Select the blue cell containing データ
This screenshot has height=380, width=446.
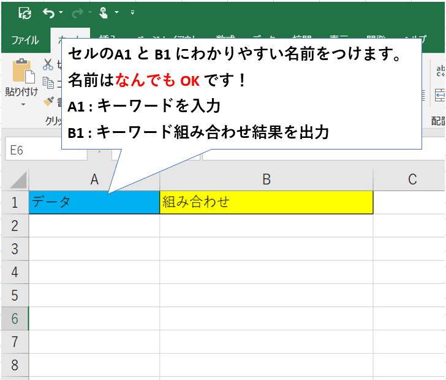[x=94, y=202]
